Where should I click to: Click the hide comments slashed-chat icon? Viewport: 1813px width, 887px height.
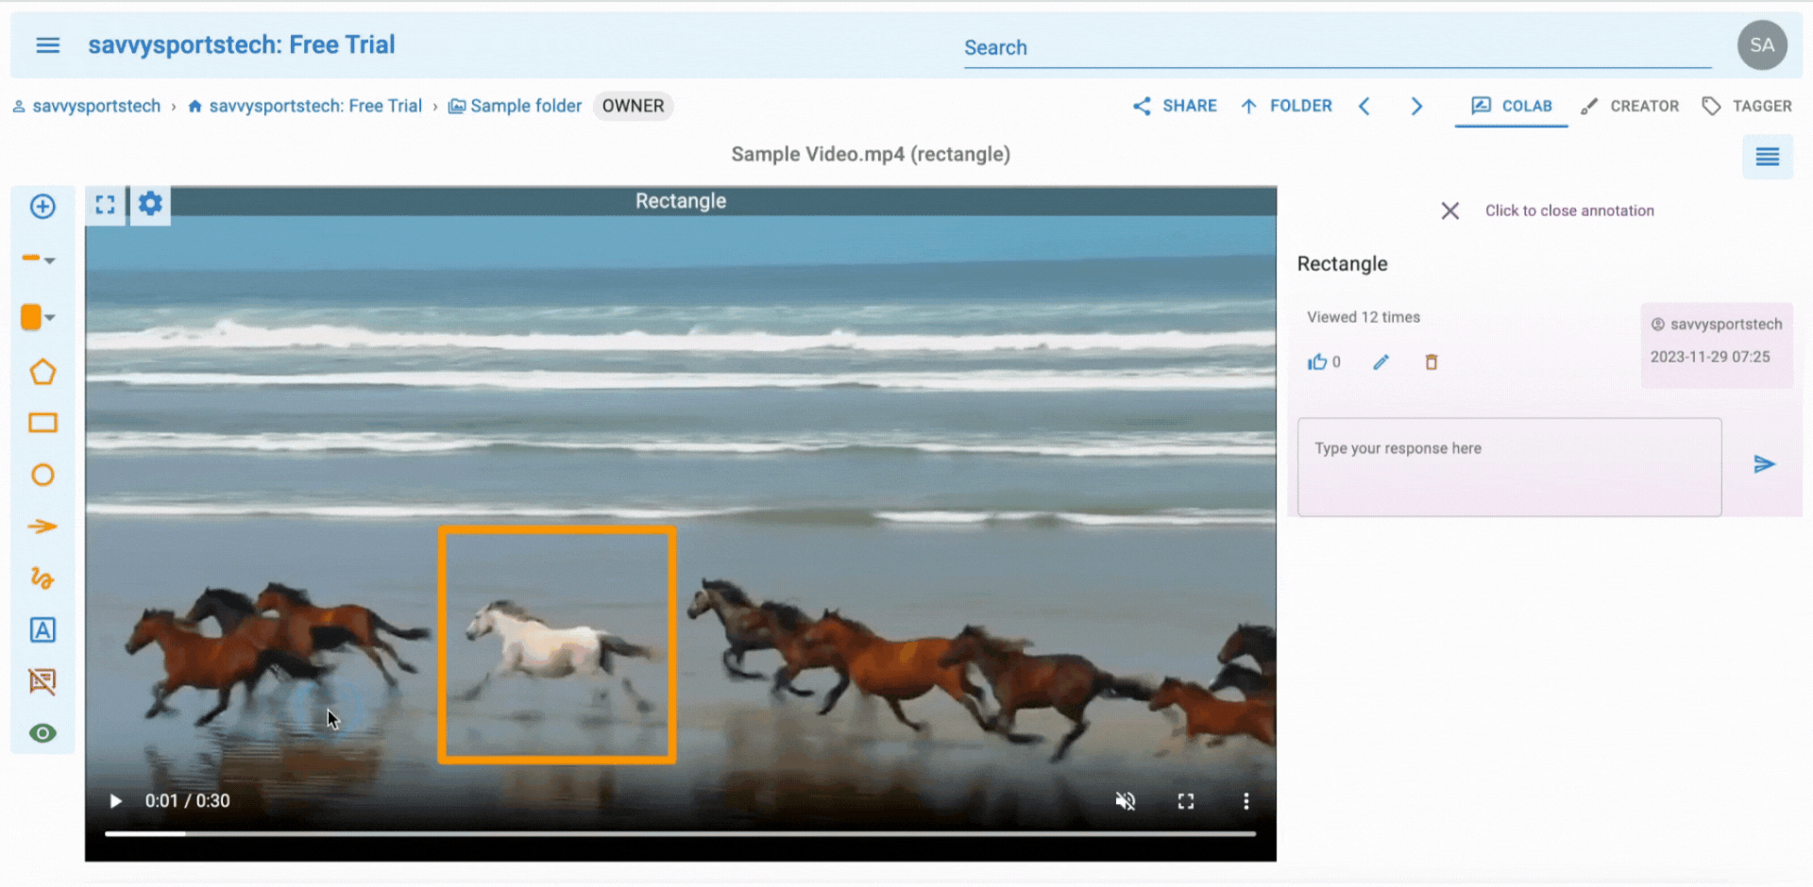point(42,681)
